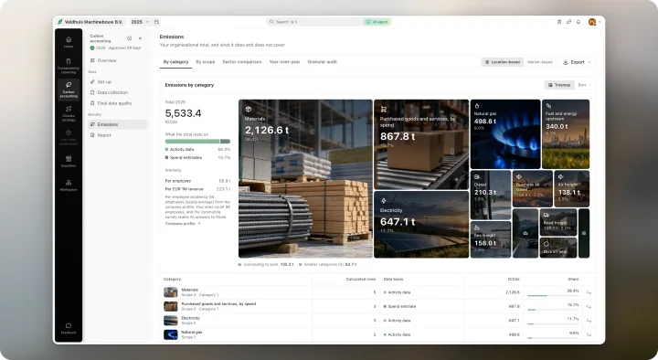This screenshot has width=658, height=360.
Task: Click the cube icon on the Materials tile
Action: [x=249, y=109]
